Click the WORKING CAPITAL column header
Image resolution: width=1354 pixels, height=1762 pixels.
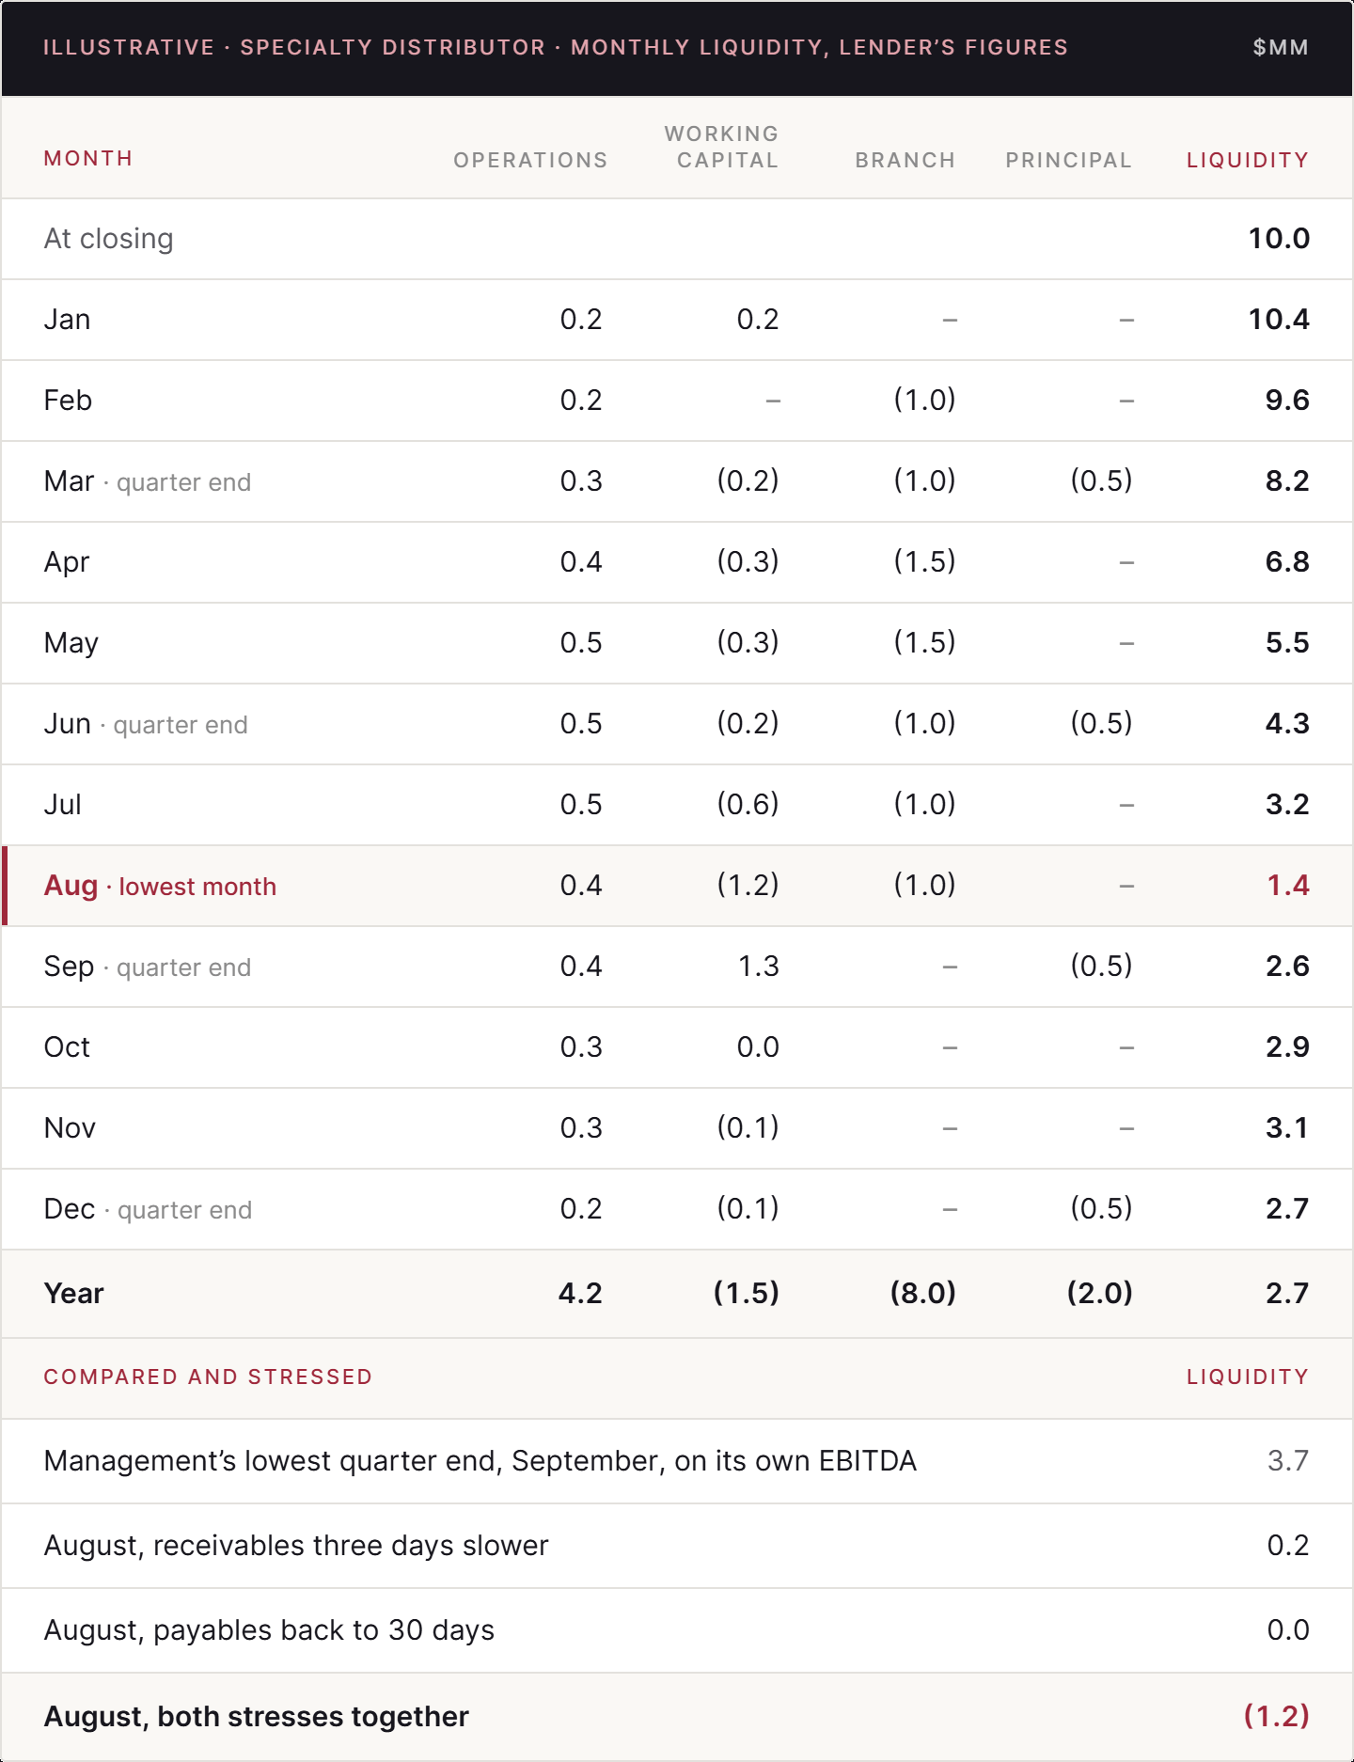pyautogui.click(x=721, y=147)
